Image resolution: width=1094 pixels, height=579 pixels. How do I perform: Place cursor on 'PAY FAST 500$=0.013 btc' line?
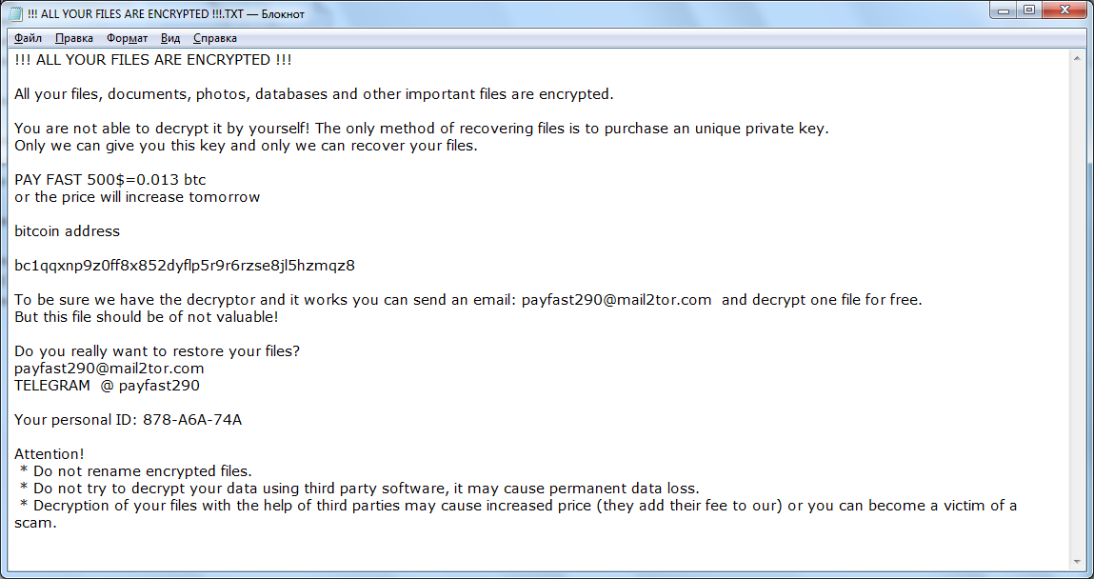pos(109,180)
